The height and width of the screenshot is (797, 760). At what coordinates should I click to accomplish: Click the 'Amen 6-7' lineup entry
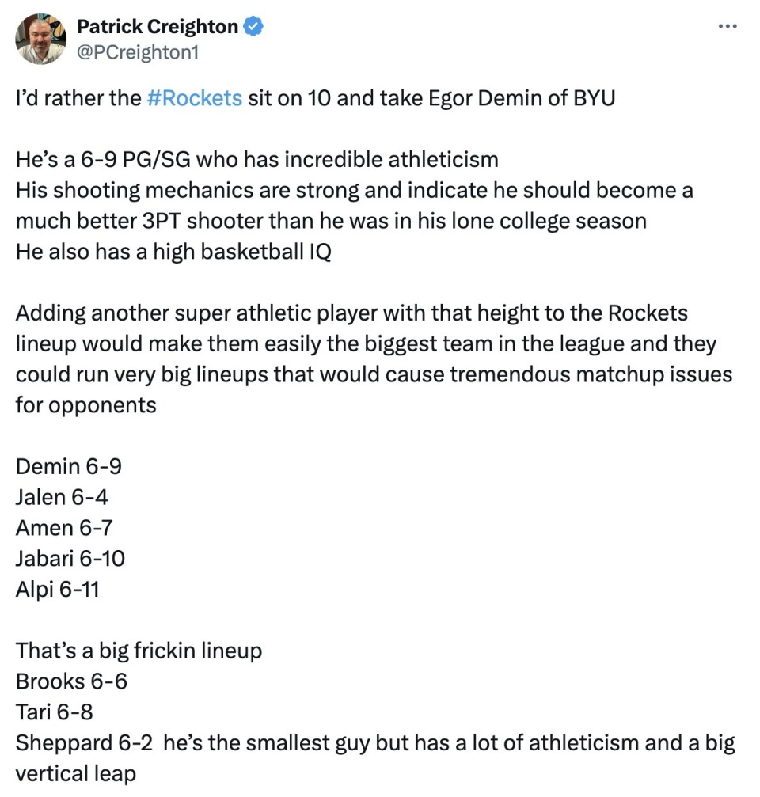64,528
